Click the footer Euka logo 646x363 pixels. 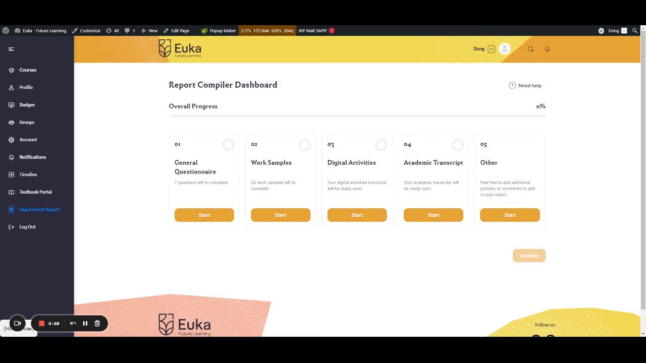(x=185, y=324)
